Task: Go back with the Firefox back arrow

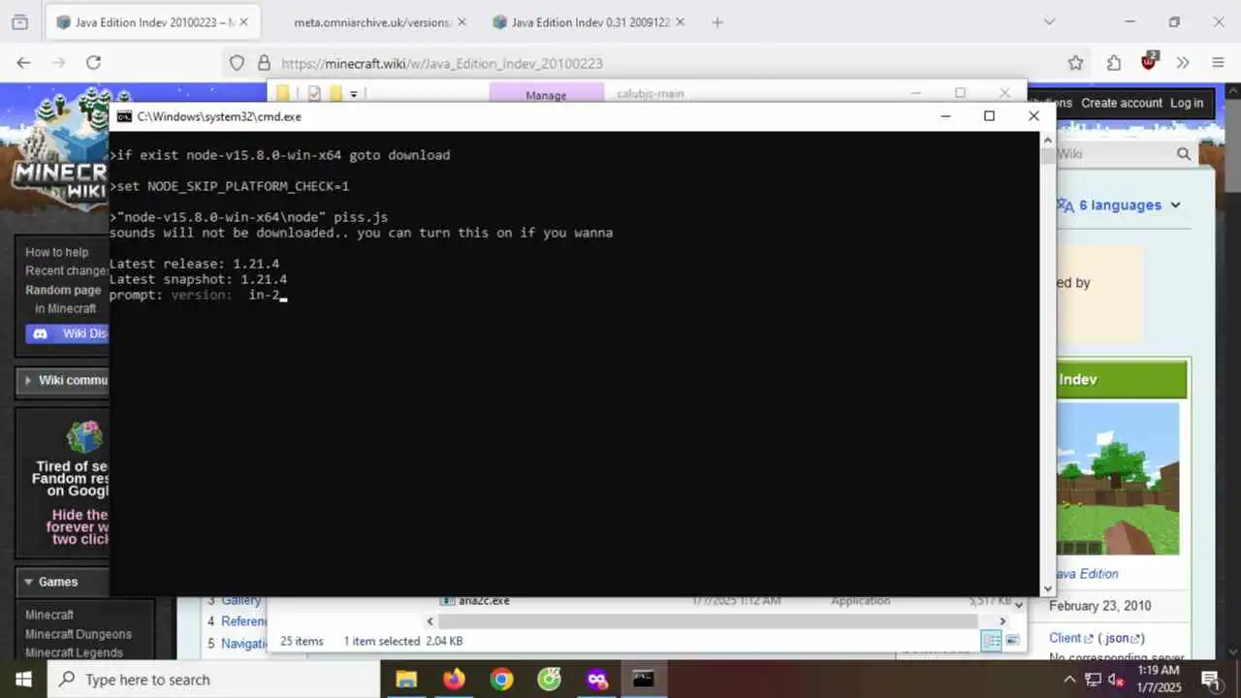Action: pos(24,63)
